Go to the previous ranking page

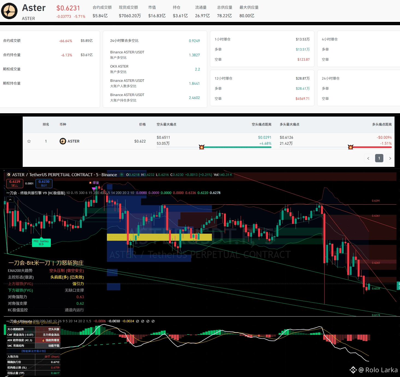368,158
